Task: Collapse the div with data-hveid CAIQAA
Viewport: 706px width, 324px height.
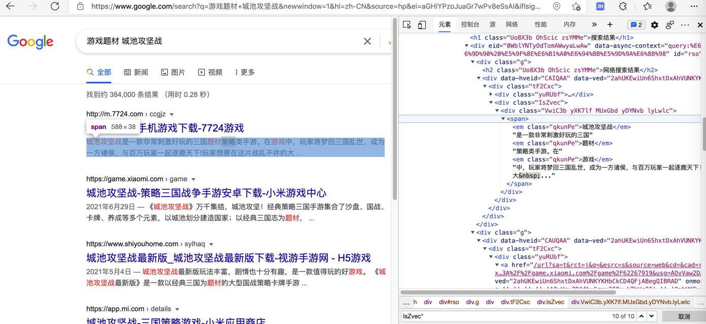Action: point(479,78)
